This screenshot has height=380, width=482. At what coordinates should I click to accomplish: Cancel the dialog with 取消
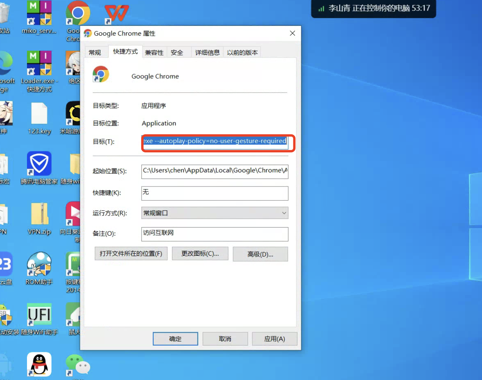225,339
